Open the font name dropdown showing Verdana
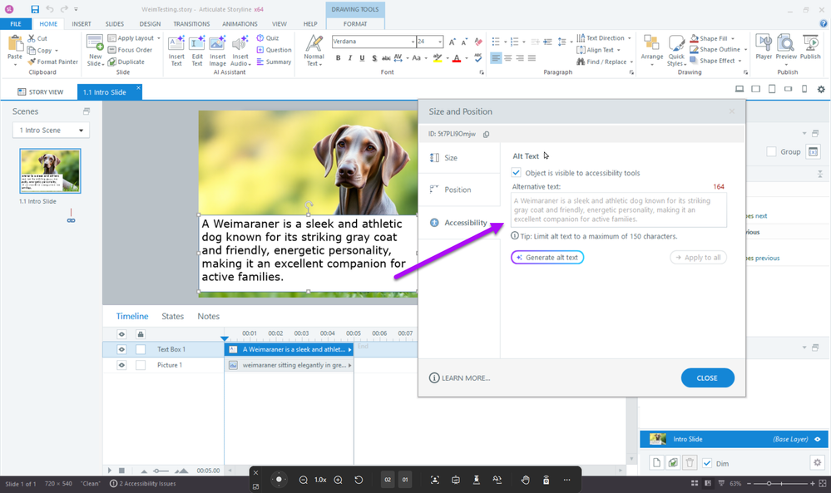The width and height of the screenshot is (831, 493). point(412,41)
